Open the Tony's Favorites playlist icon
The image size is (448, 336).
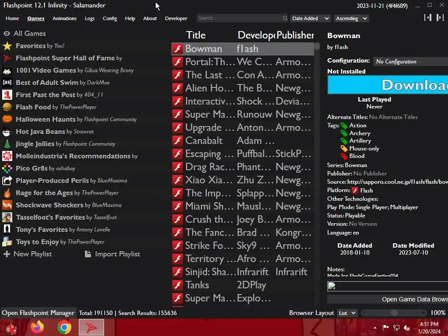pos(7,229)
